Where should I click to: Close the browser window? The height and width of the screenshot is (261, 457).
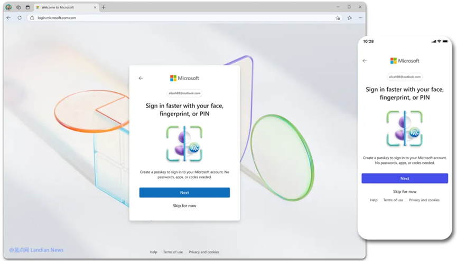360,7
